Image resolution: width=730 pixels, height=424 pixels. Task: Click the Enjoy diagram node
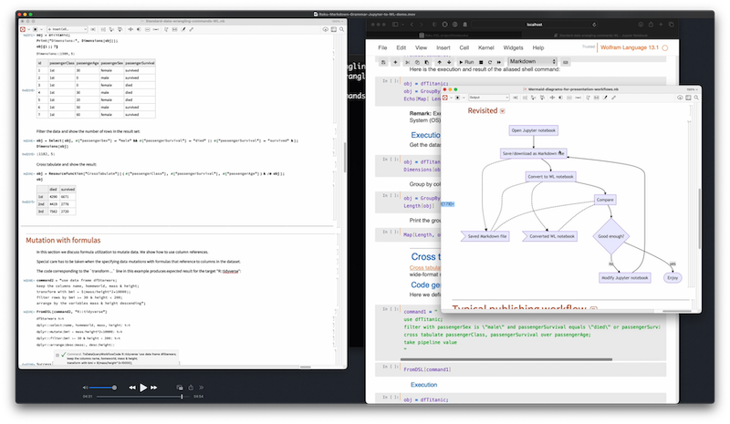673,278
